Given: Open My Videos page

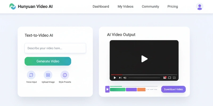Looking at the screenshot, I should coord(125,6).
